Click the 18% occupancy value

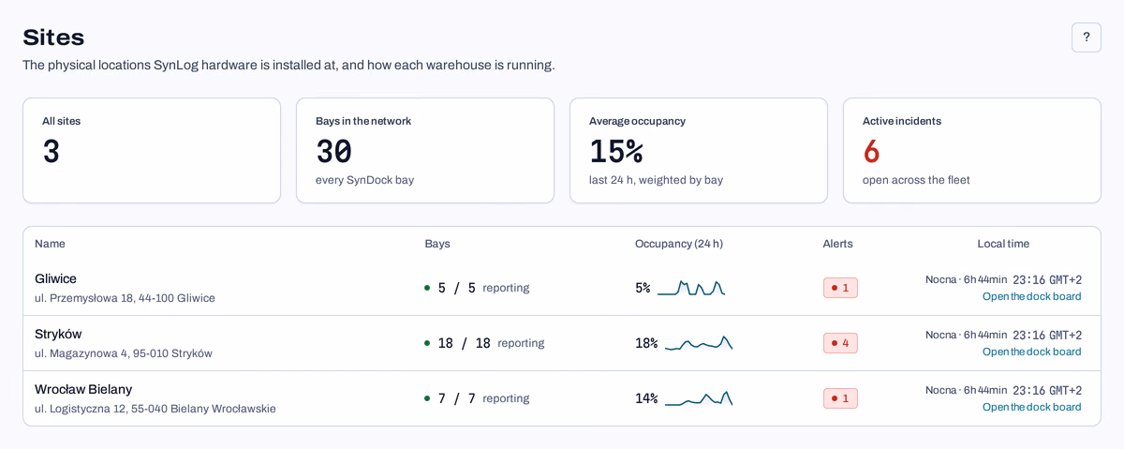(646, 343)
